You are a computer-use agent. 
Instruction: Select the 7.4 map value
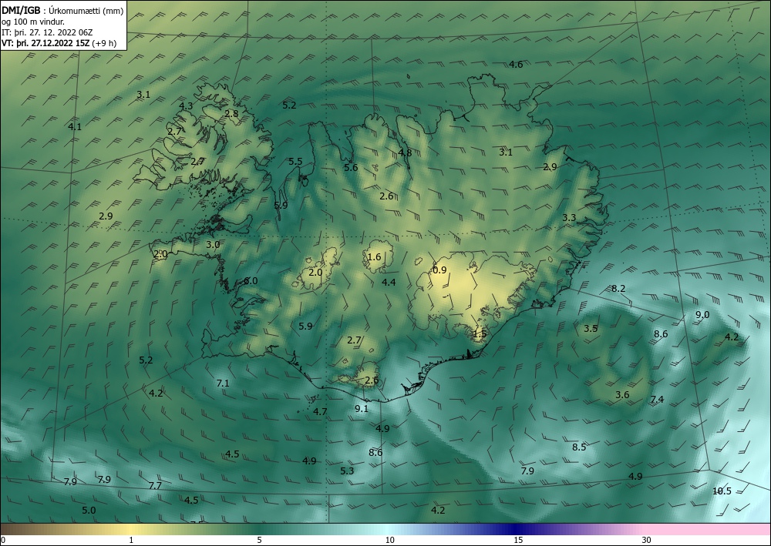657,399
